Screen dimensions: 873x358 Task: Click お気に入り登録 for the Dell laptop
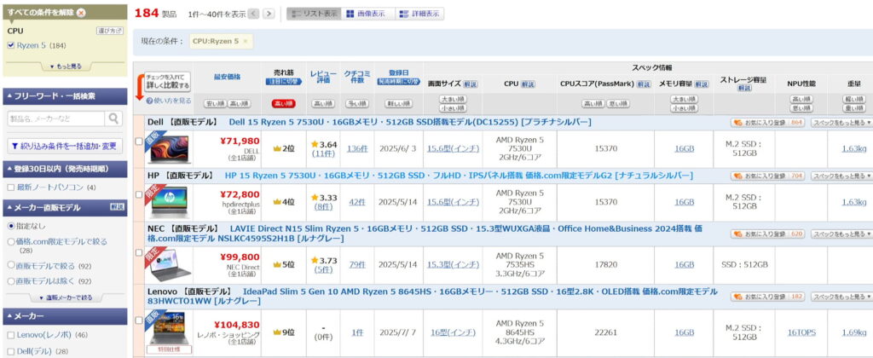pos(766,123)
